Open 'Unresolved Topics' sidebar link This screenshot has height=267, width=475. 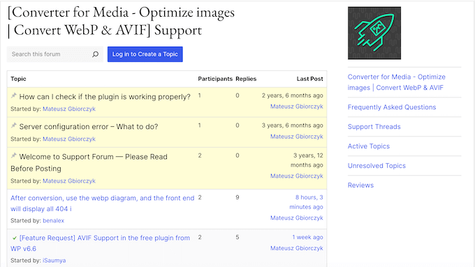[377, 166]
